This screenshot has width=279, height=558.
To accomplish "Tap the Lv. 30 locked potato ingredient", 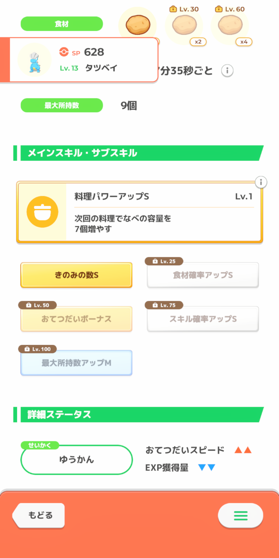I will point(184,25).
